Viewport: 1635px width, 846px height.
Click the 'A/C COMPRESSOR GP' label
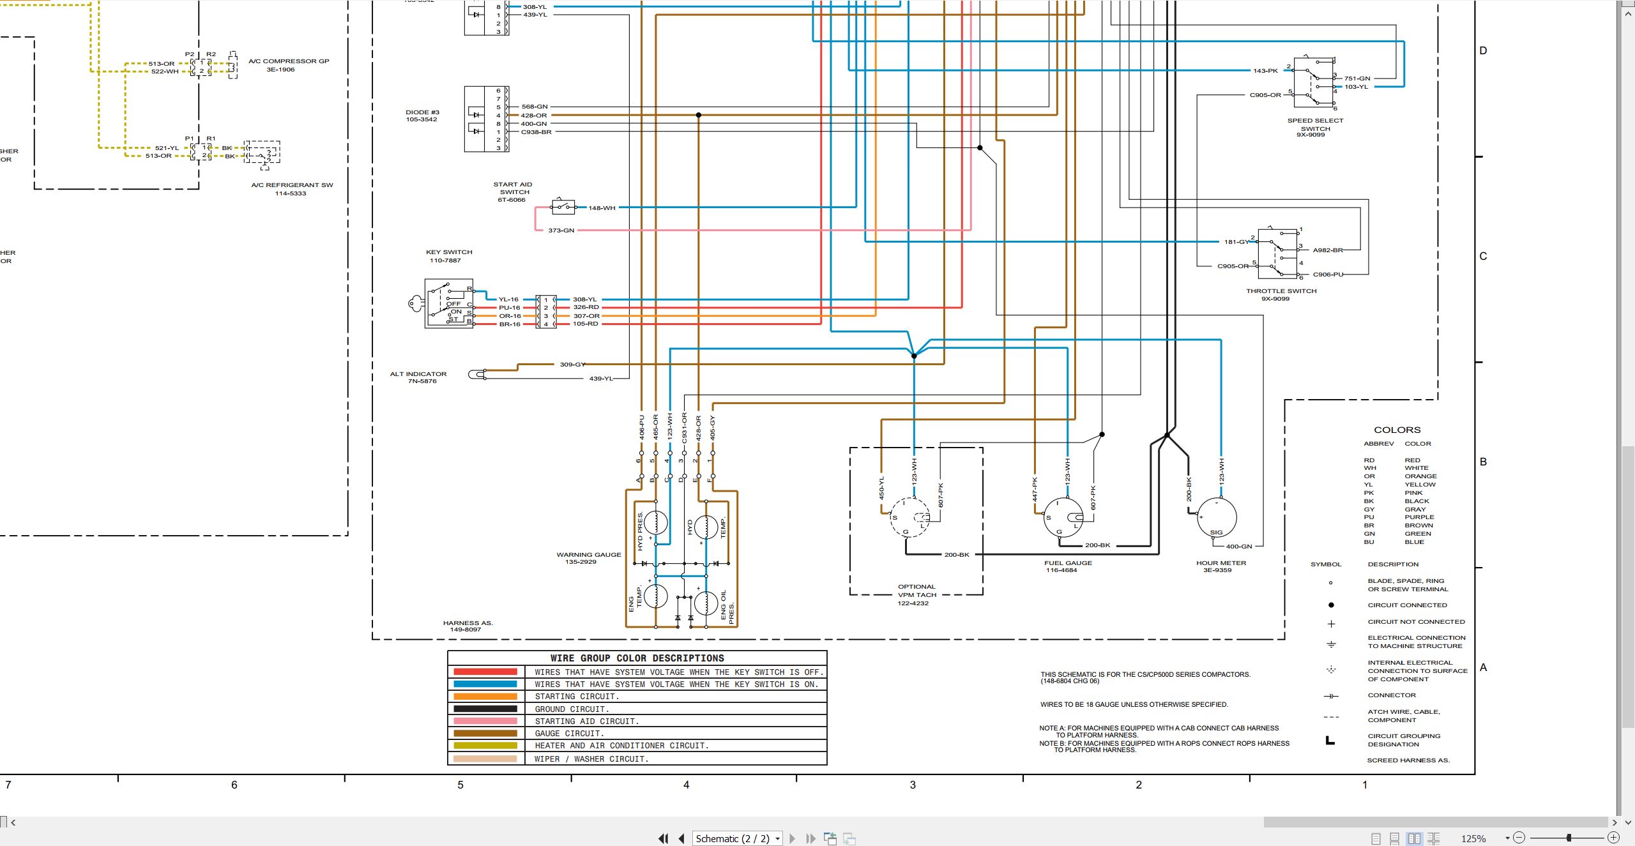289,61
